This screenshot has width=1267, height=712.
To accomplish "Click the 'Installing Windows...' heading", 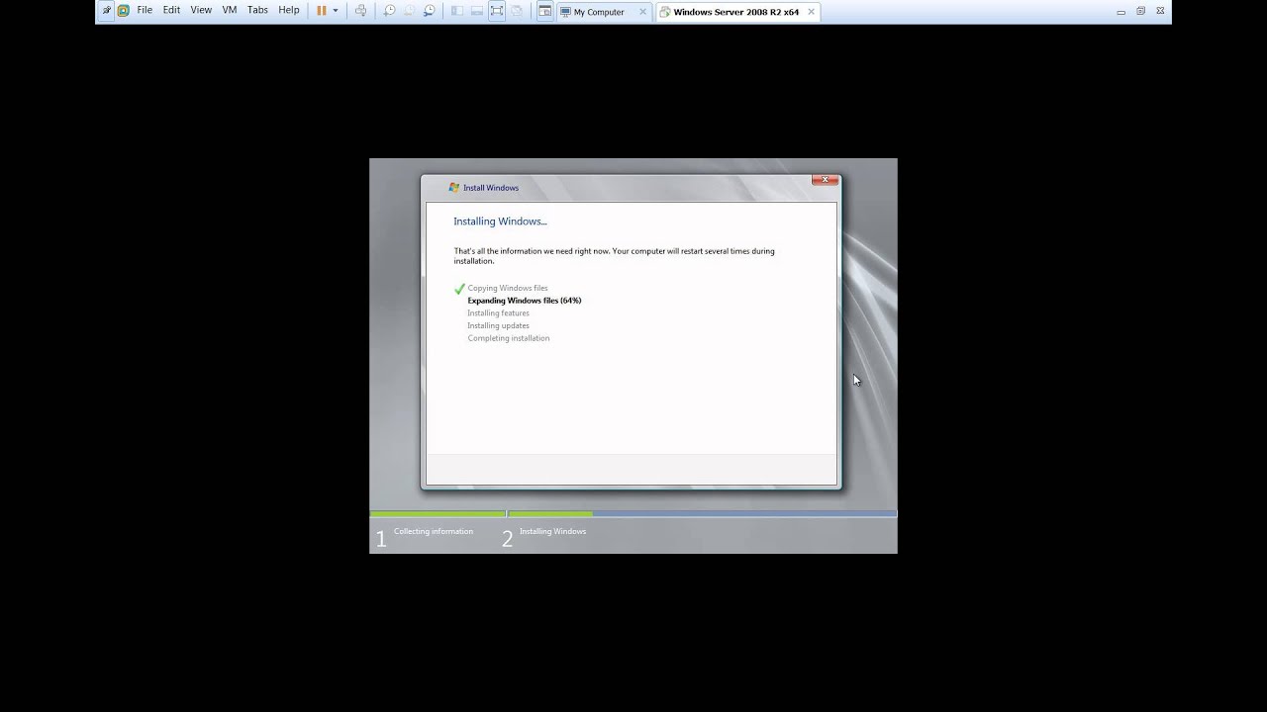I will [x=500, y=222].
